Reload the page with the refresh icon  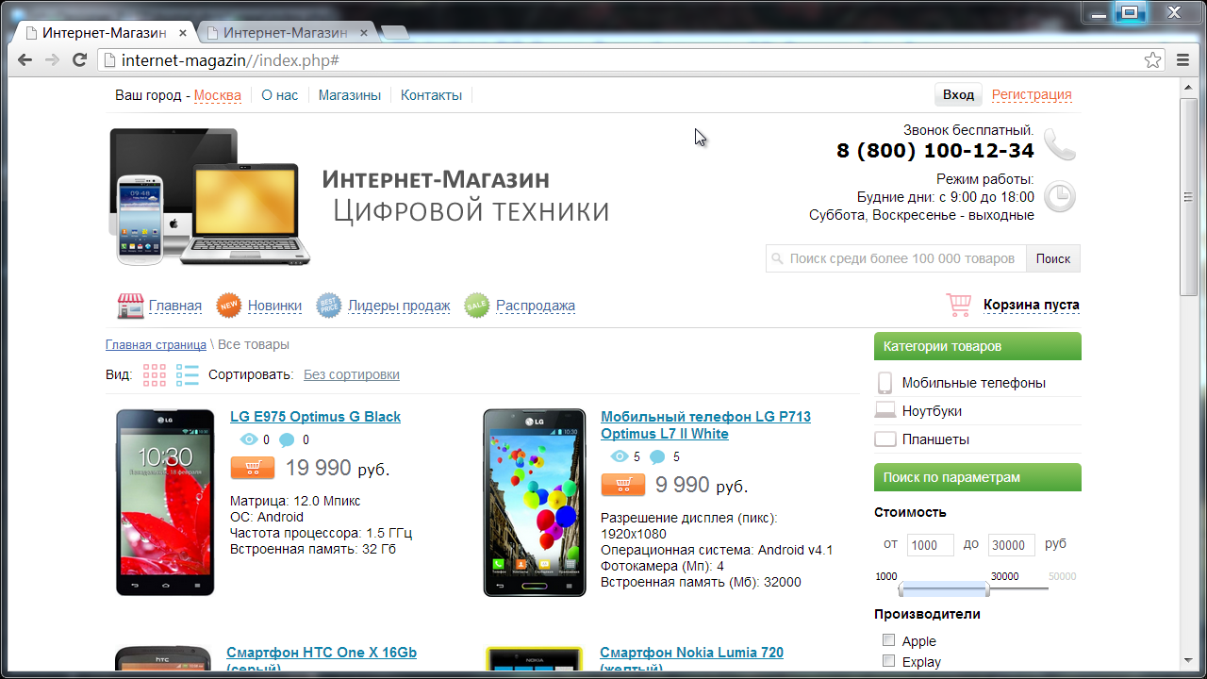click(x=80, y=60)
